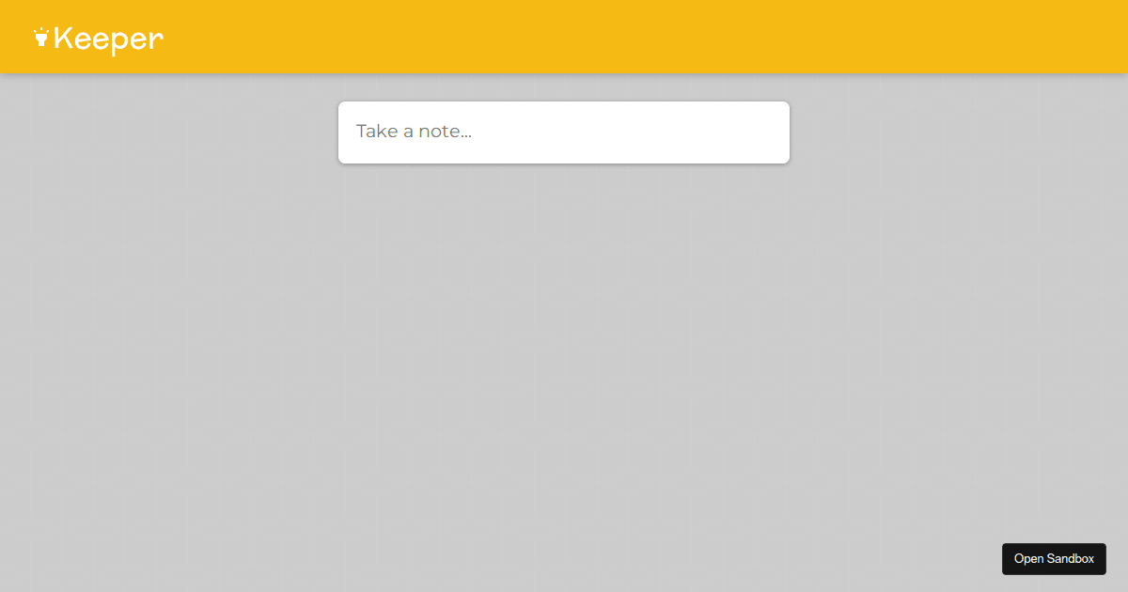Select the Keeper logo in the header
This screenshot has height=592, width=1128.
click(x=99, y=39)
